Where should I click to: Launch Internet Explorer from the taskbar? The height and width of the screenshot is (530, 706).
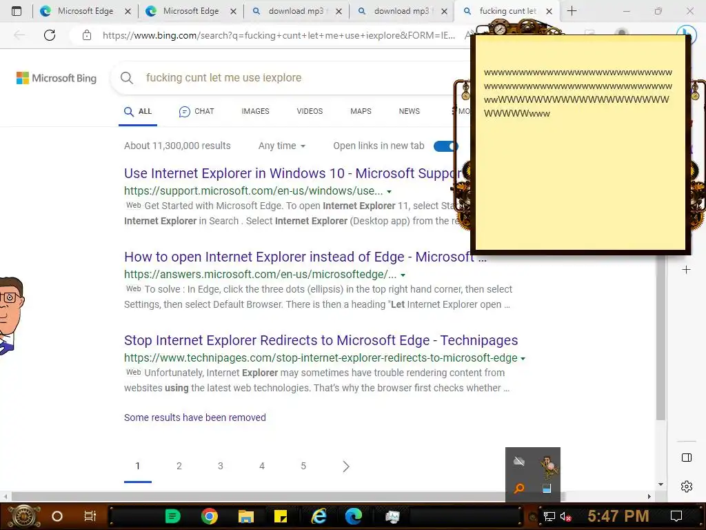[x=319, y=516]
